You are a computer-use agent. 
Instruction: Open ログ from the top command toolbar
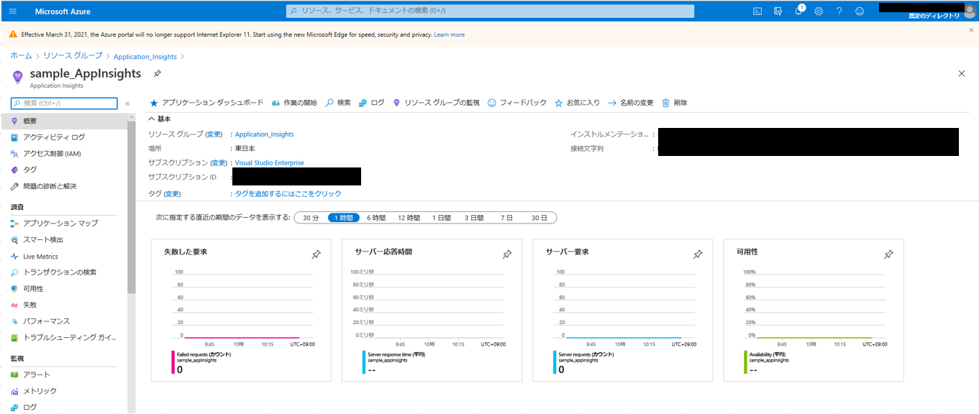click(372, 103)
